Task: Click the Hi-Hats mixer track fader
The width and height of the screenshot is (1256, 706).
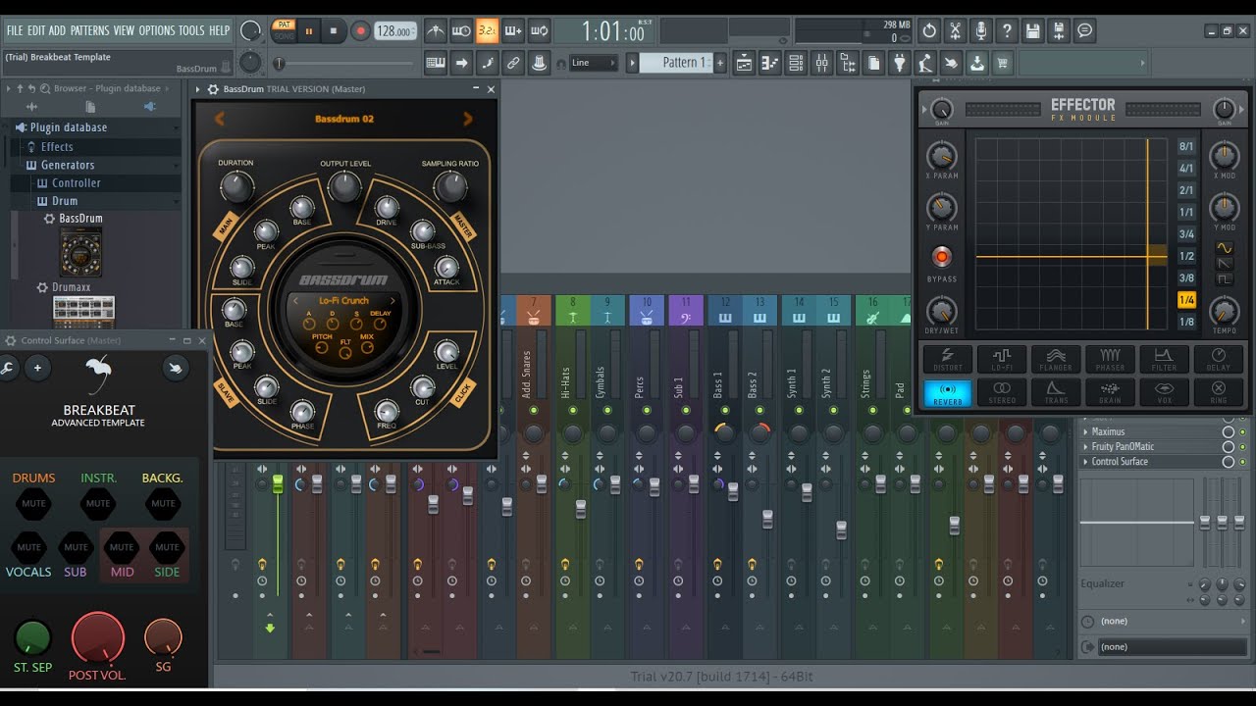Action: point(581,509)
